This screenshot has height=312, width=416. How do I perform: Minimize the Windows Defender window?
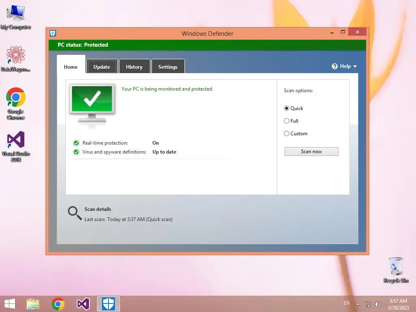pos(332,32)
